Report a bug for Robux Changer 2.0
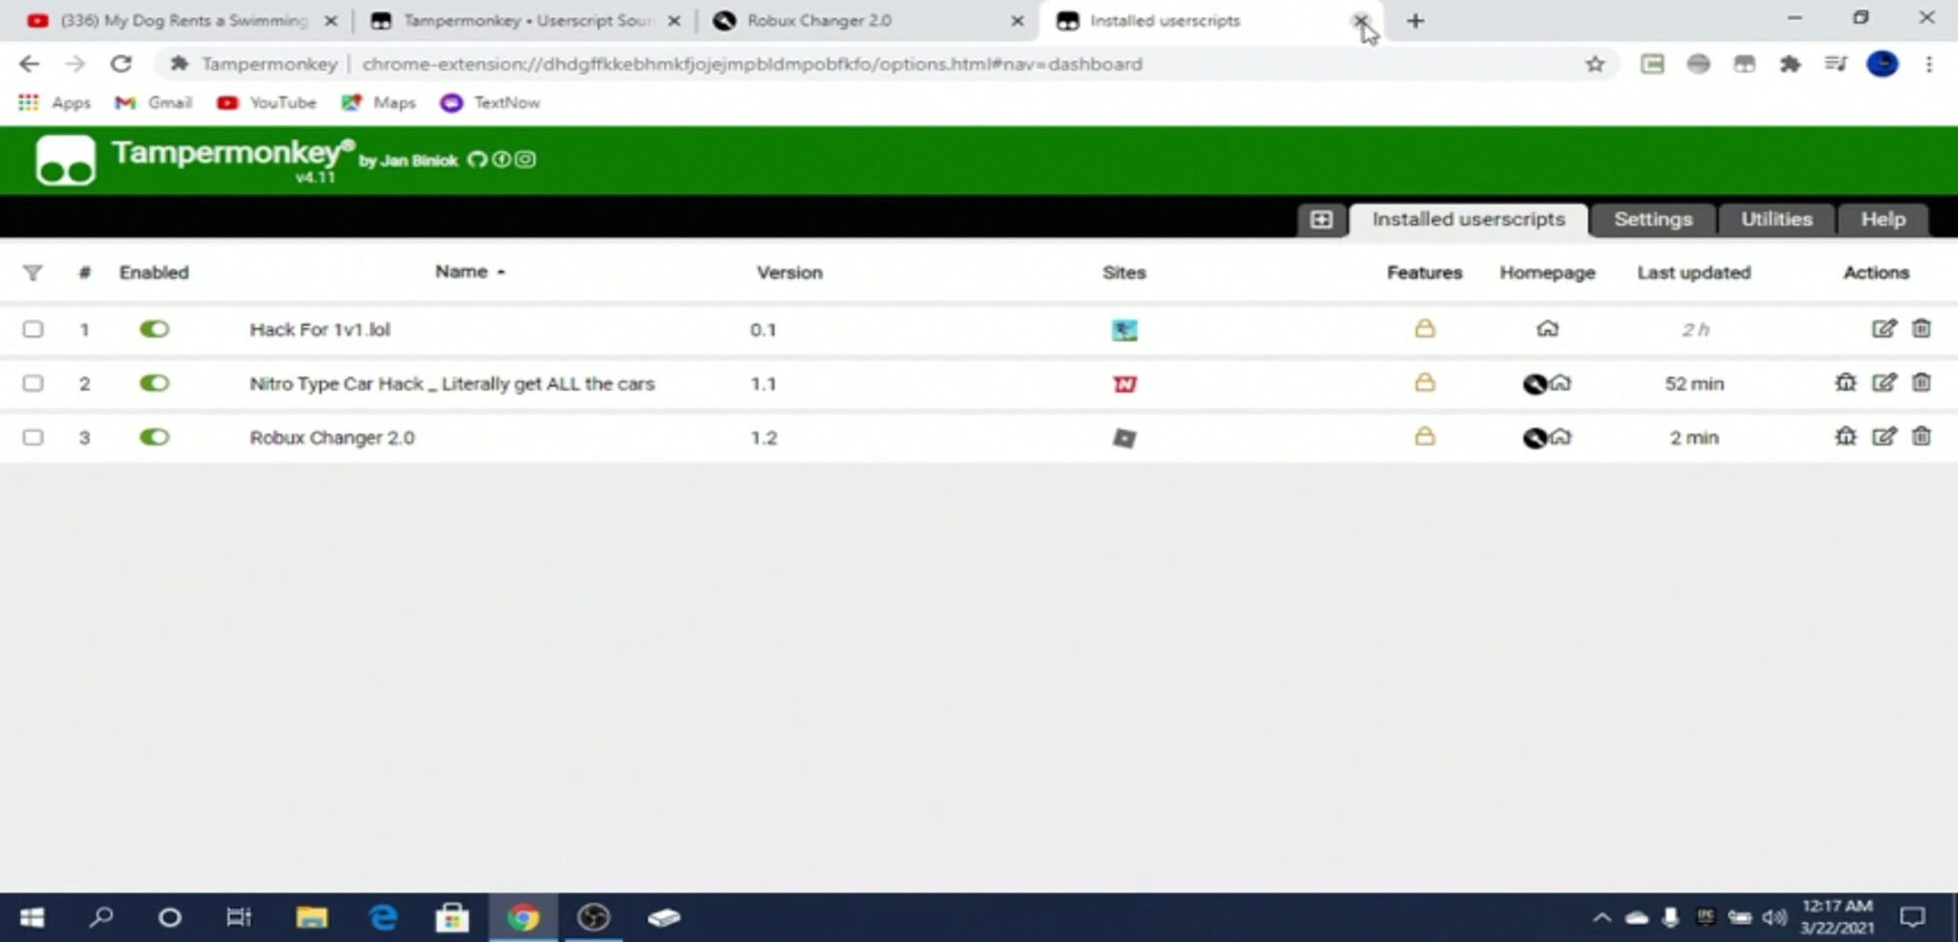This screenshot has width=1958, height=942. (x=1845, y=437)
